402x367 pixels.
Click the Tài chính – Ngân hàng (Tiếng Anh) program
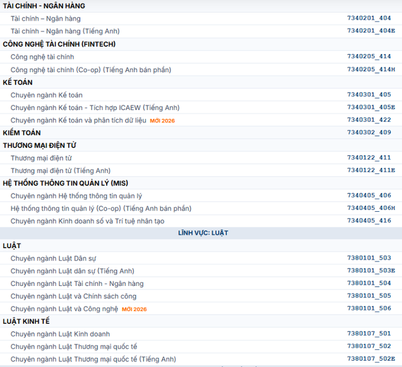(x=65, y=31)
